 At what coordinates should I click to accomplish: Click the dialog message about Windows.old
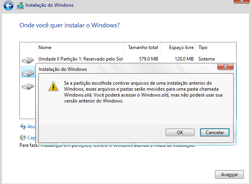143,92
